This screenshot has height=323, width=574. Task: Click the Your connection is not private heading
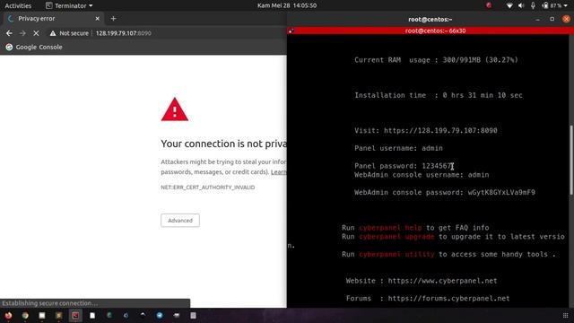click(x=223, y=144)
